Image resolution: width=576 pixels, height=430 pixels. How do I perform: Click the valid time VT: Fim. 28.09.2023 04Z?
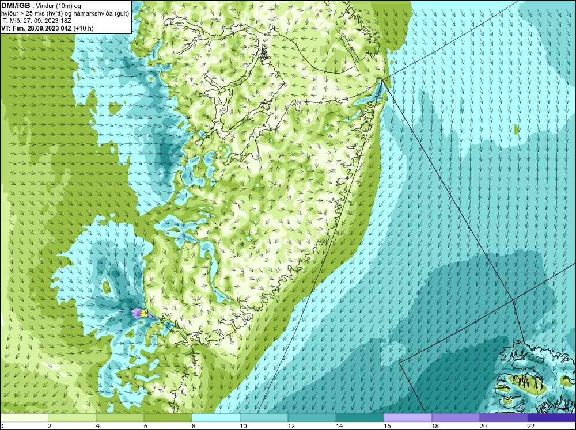[x=37, y=28]
